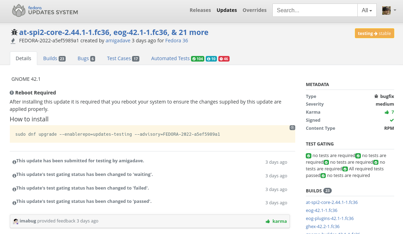The width and height of the screenshot is (403, 234).
Task: Click the red failed badge on Automated Tests
Action: [x=224, y=58]
